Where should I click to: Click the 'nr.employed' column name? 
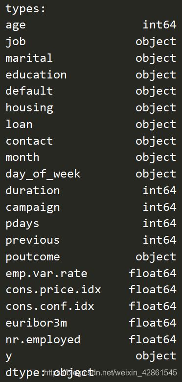(x=43, y=340)
